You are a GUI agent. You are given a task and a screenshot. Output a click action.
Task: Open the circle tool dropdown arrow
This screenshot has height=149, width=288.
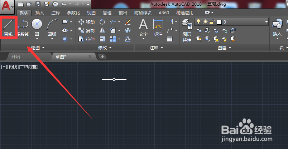[x=37, y=39]
